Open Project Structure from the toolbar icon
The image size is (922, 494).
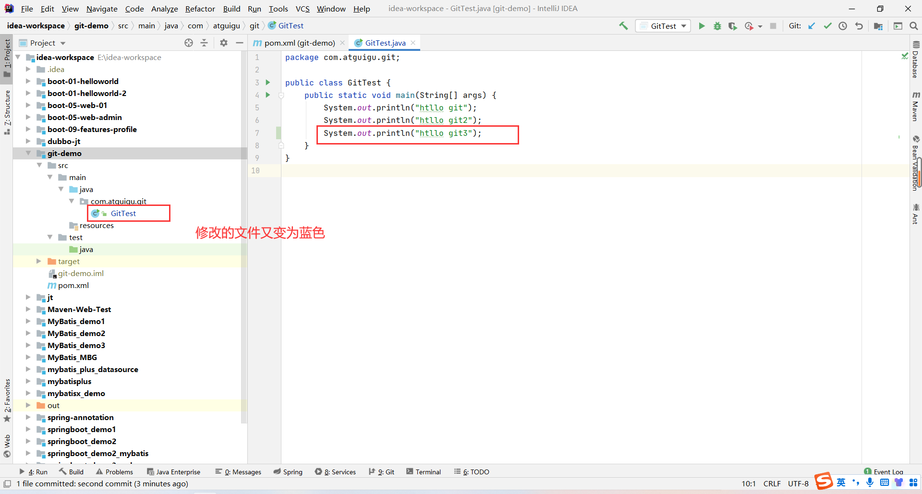tap(878, 26)
